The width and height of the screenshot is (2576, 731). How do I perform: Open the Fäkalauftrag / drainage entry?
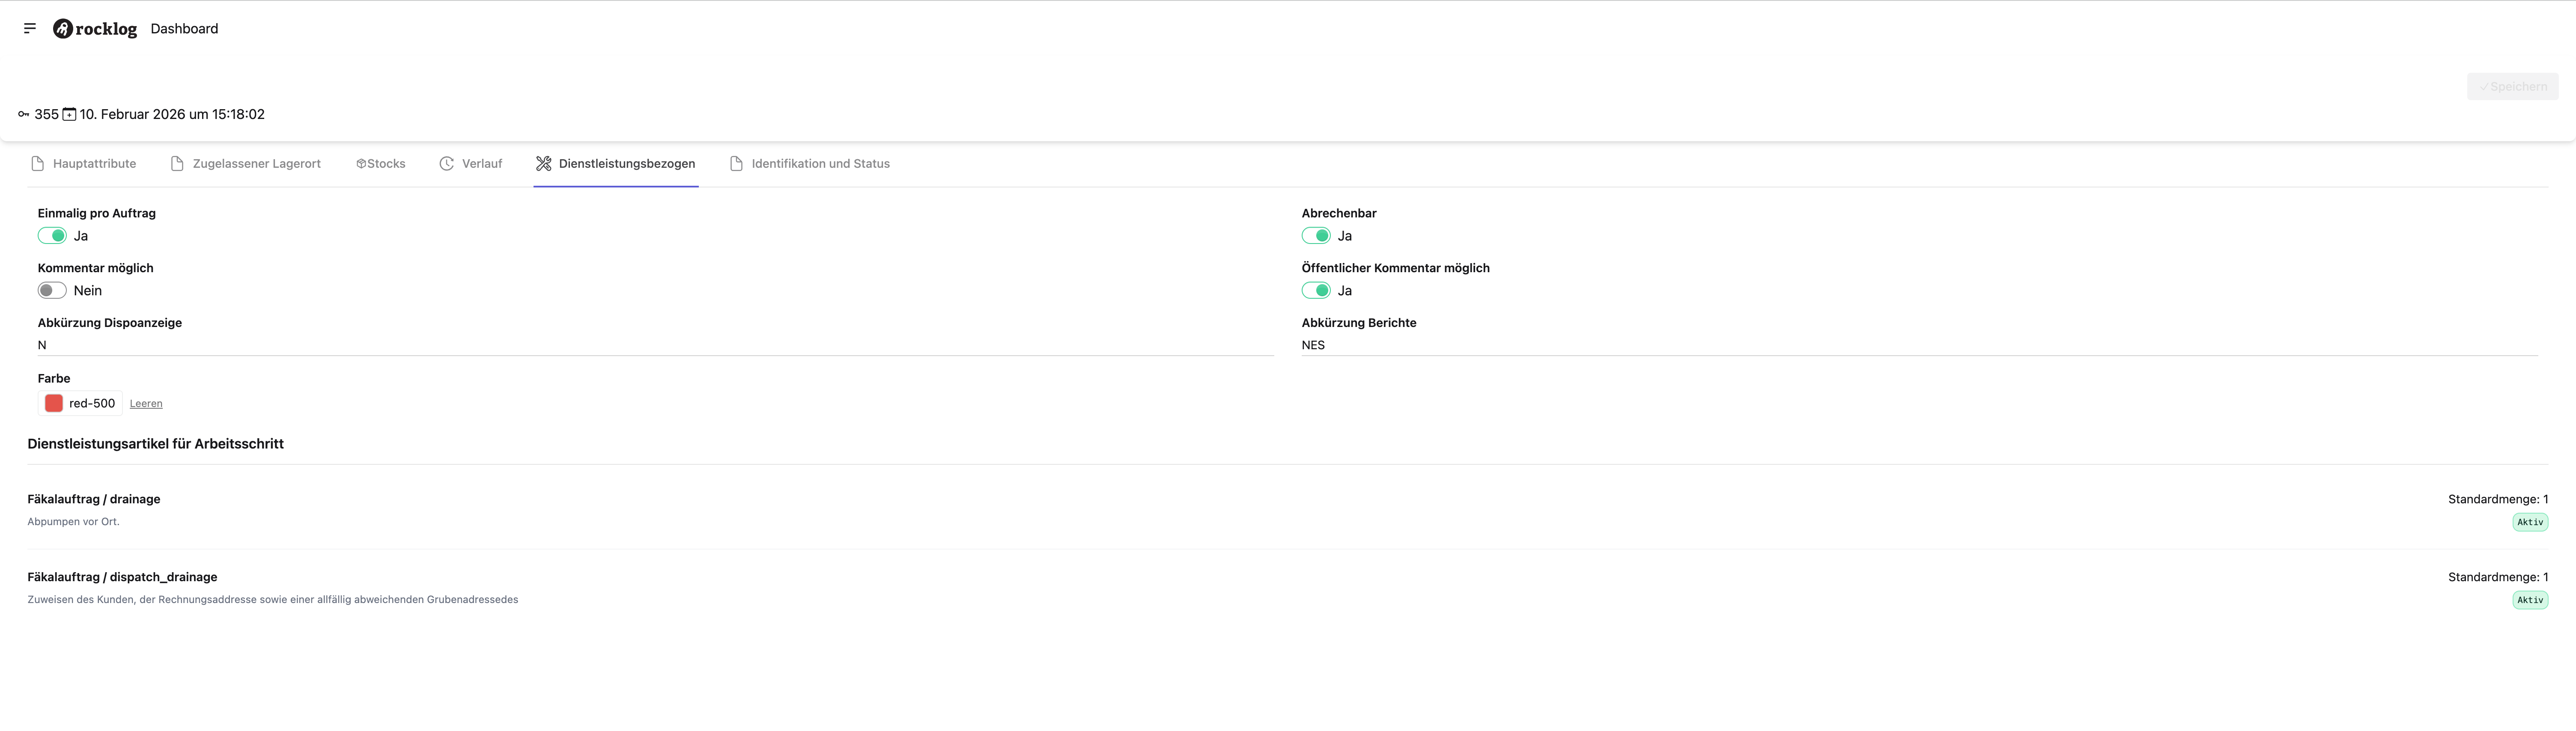94,499
